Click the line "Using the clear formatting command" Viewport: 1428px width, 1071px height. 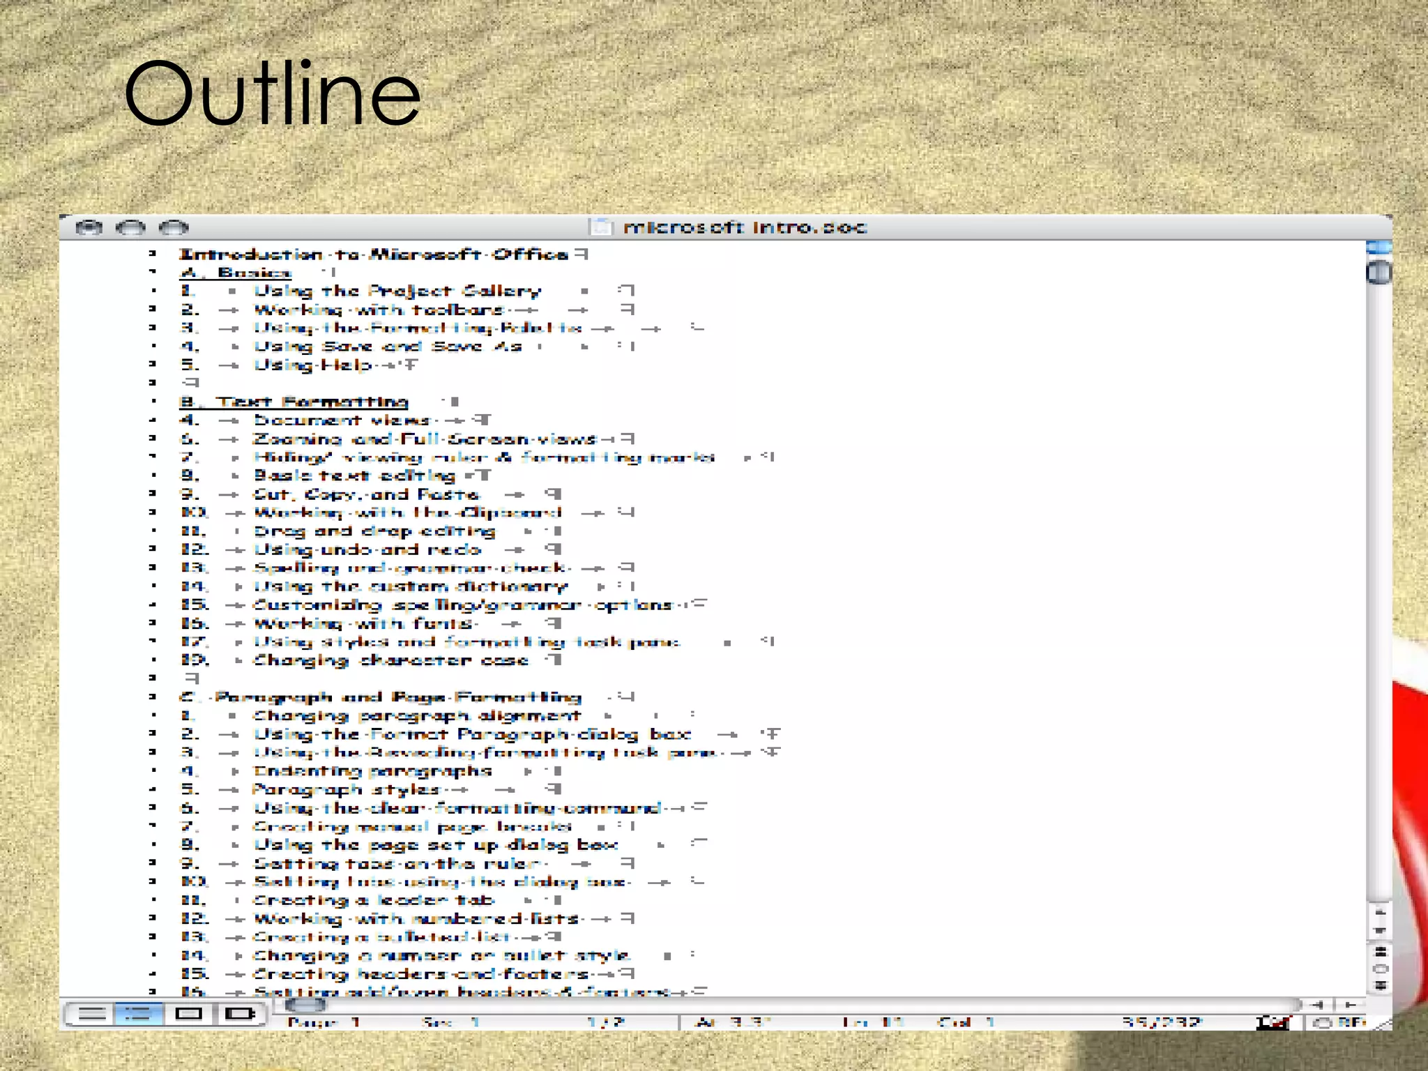[457, 808]
